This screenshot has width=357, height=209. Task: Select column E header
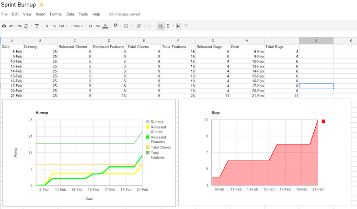pyautogui.click(x=144, y=41)
